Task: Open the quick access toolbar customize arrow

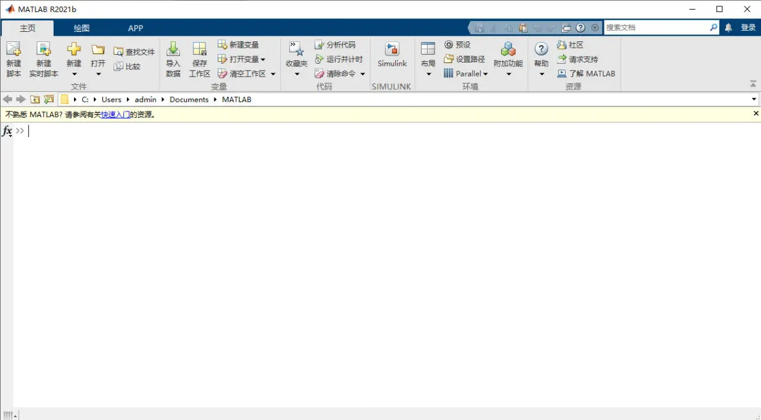Action: click(x=595, y=28)
